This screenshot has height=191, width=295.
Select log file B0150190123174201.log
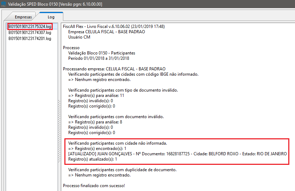tap(30, 39)
